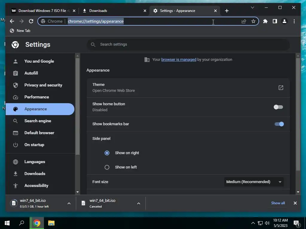Image resolution: width=306 pixels, height=229 pixels.
Task: Open the Extensions puzzle icon
Action: tap(265, 21)
